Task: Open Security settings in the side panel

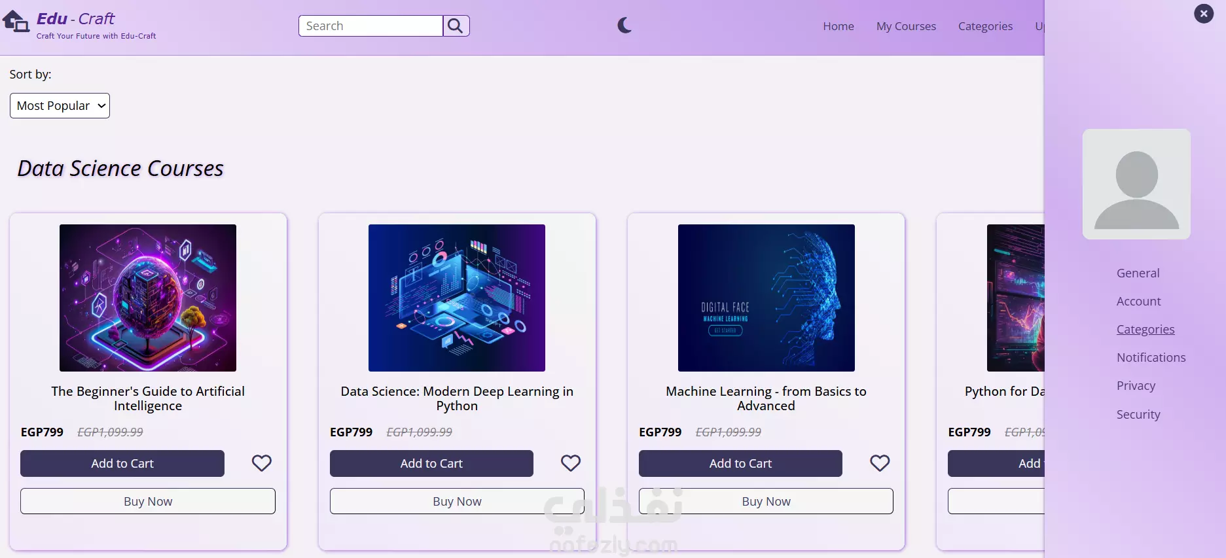Action: (x=1138, y=415)
